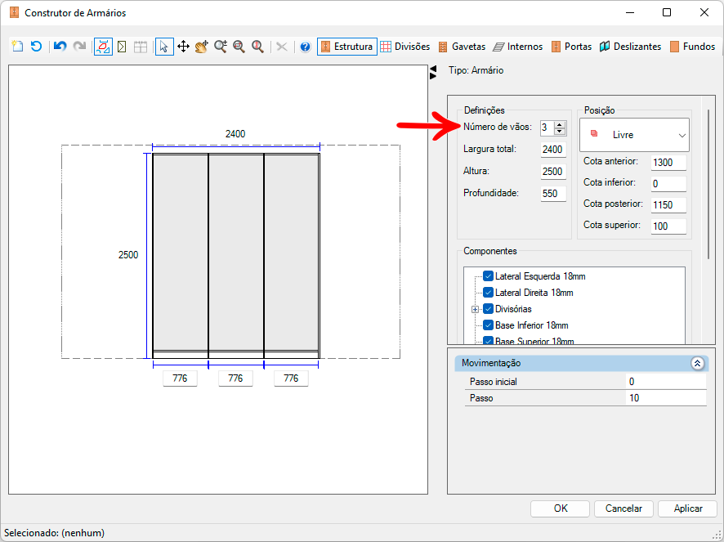Increase Número de vãos with up arrow

tap(560, 125)
